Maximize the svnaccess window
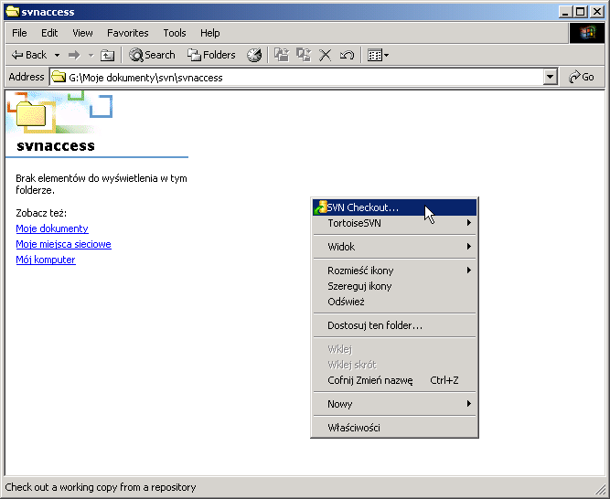The height and width of the screenshot is (499, 610). (580, 12)
